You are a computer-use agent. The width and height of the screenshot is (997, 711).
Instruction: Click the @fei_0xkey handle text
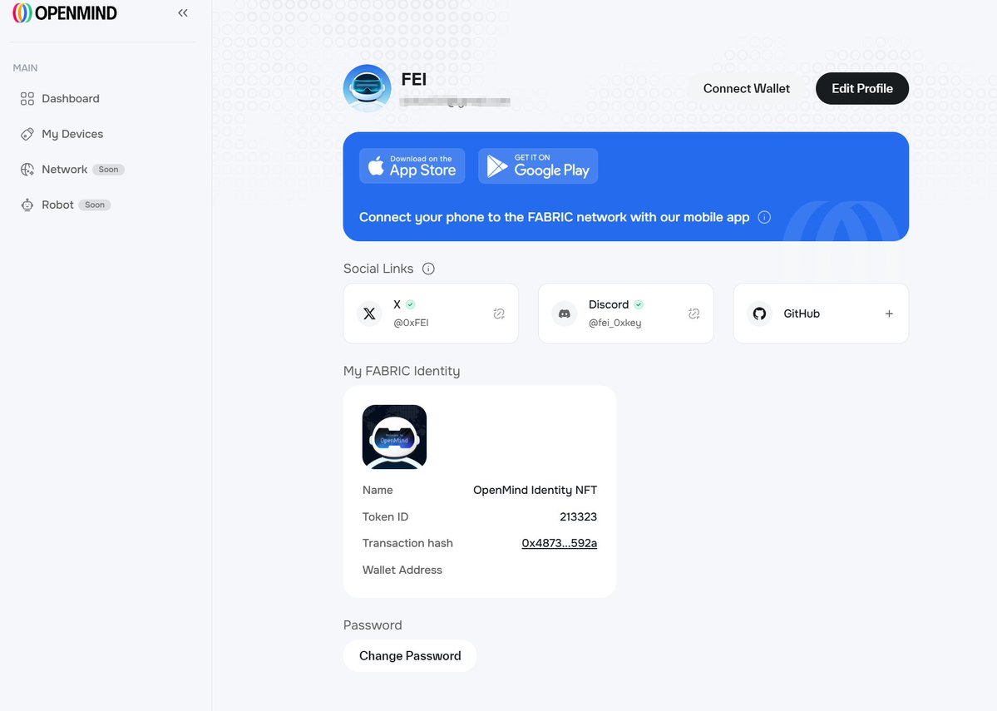tap(614, 323)
